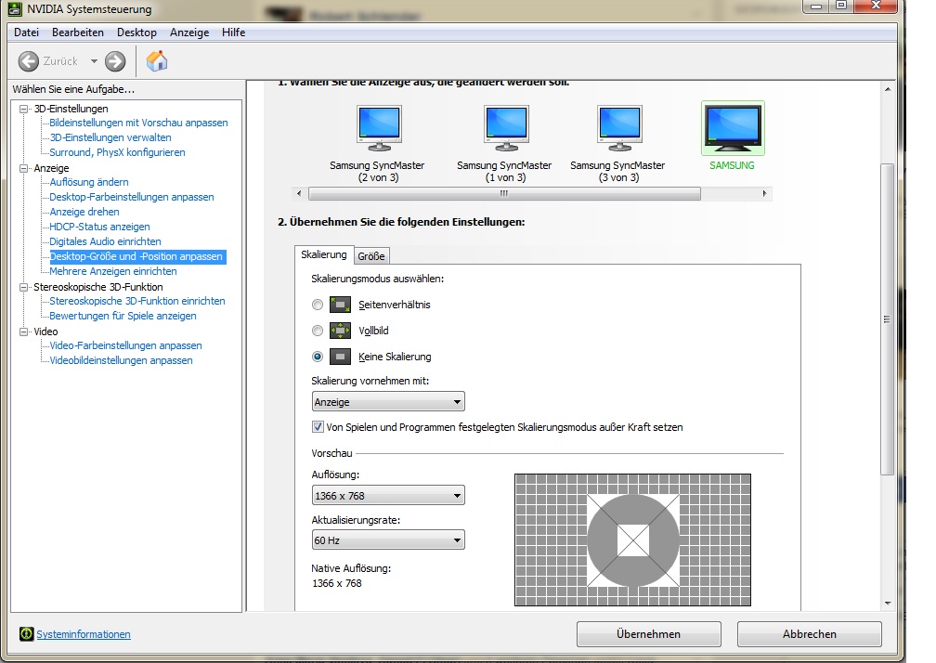Click the Forward arrow icon
936x663 pixels.
tap(115, 61)
